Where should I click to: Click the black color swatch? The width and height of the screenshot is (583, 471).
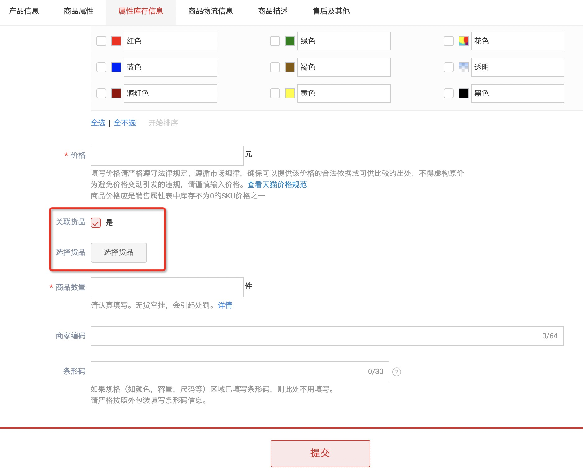coord(464,93)
